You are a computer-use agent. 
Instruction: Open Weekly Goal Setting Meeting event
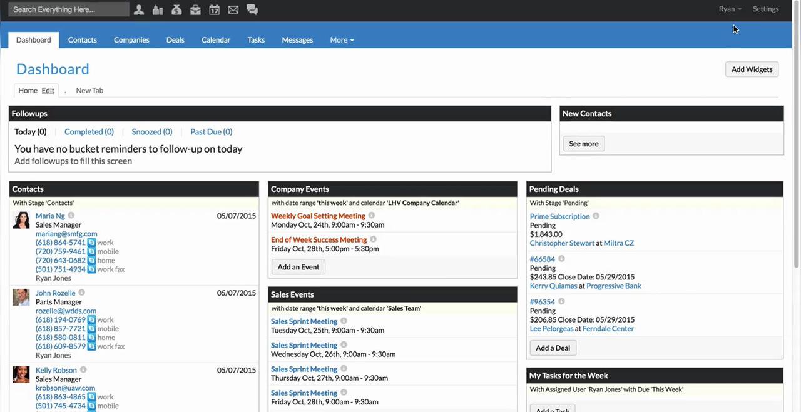[x=318, y=216]
